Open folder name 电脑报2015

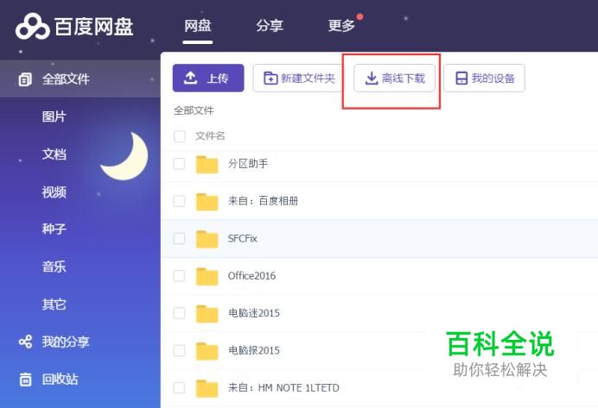coord(254,350)
